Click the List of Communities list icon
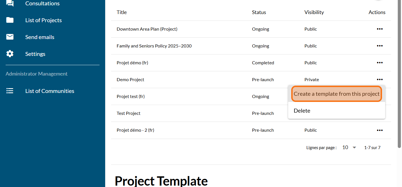The width and height of the screenshot is (402, 187). pos(10,91)
